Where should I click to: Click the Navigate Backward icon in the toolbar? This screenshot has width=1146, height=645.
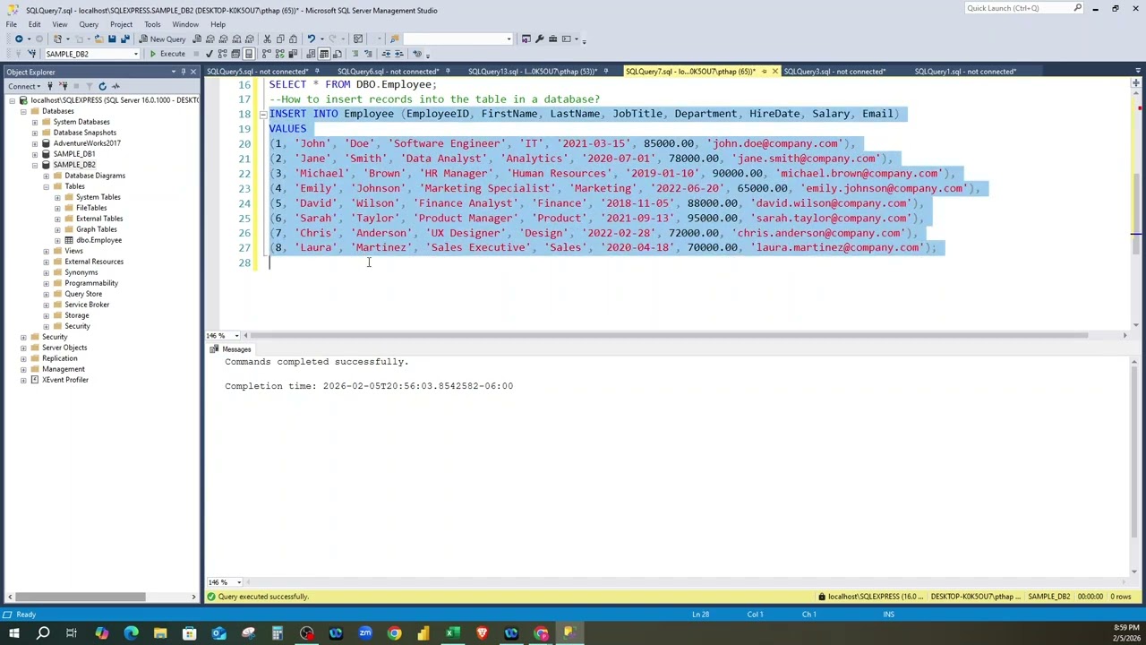coord(19,39)
